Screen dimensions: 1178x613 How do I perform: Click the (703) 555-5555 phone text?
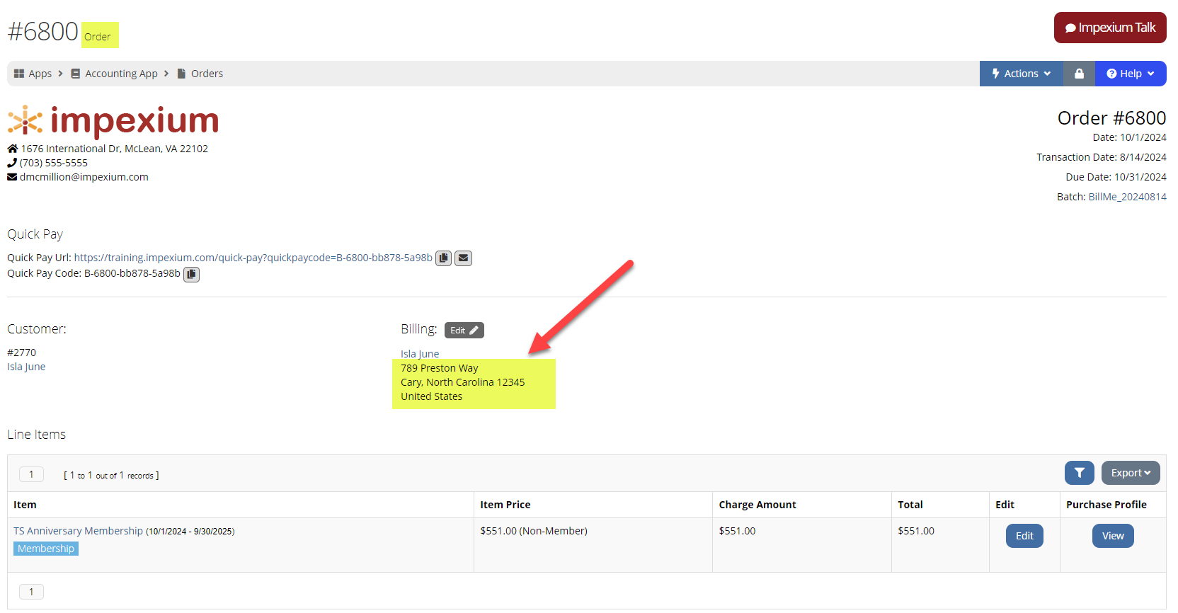54,163
